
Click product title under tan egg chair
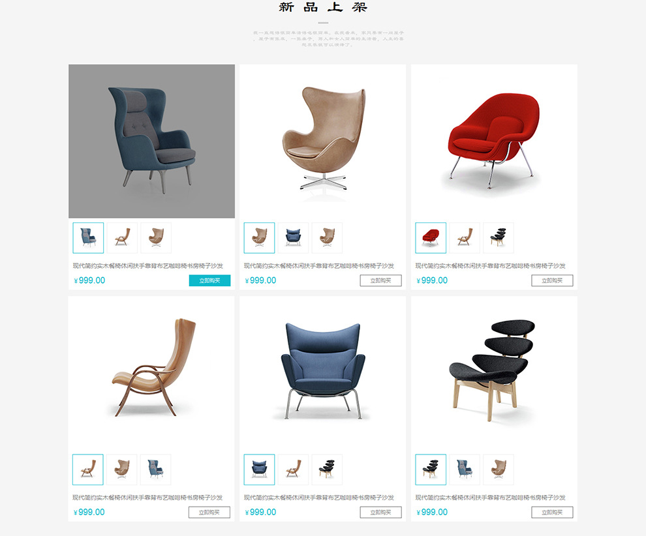pos(319,266)
